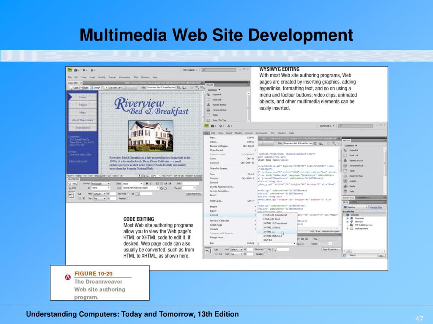Click the Bg color swatch in the front window
This screenshot has width=433, height=324.
point(274,249)
